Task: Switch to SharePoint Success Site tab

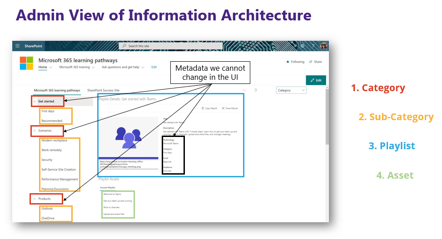Action: (x=103, y=90)
